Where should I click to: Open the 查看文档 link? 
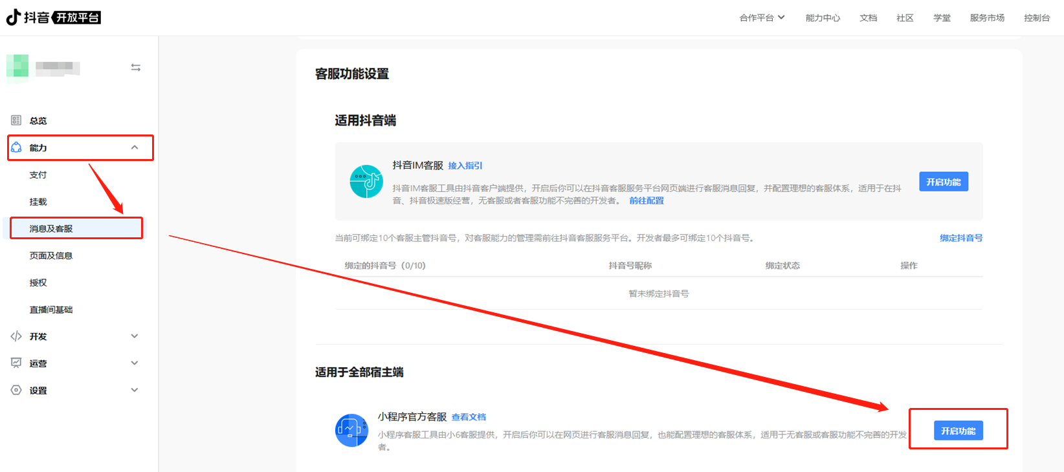point(469,417)
